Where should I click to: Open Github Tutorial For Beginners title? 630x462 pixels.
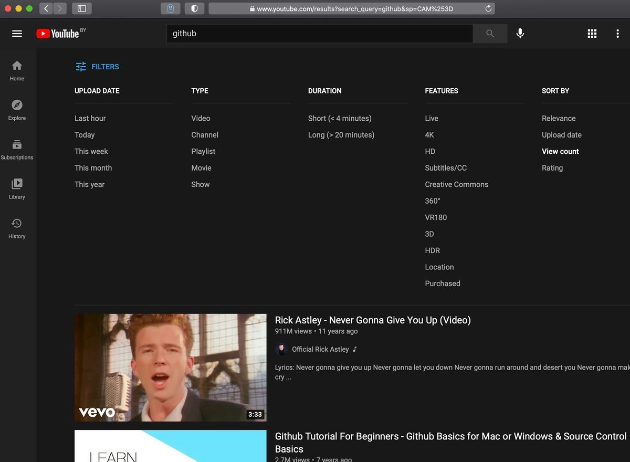click(451, 443)
